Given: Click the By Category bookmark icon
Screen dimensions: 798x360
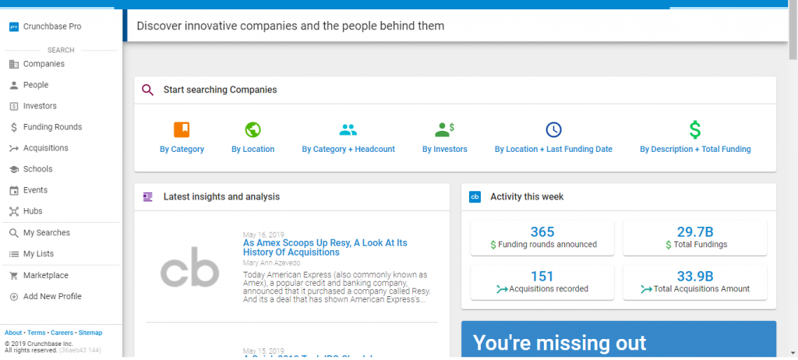Looking at the screenshot, I should [182, 129].
